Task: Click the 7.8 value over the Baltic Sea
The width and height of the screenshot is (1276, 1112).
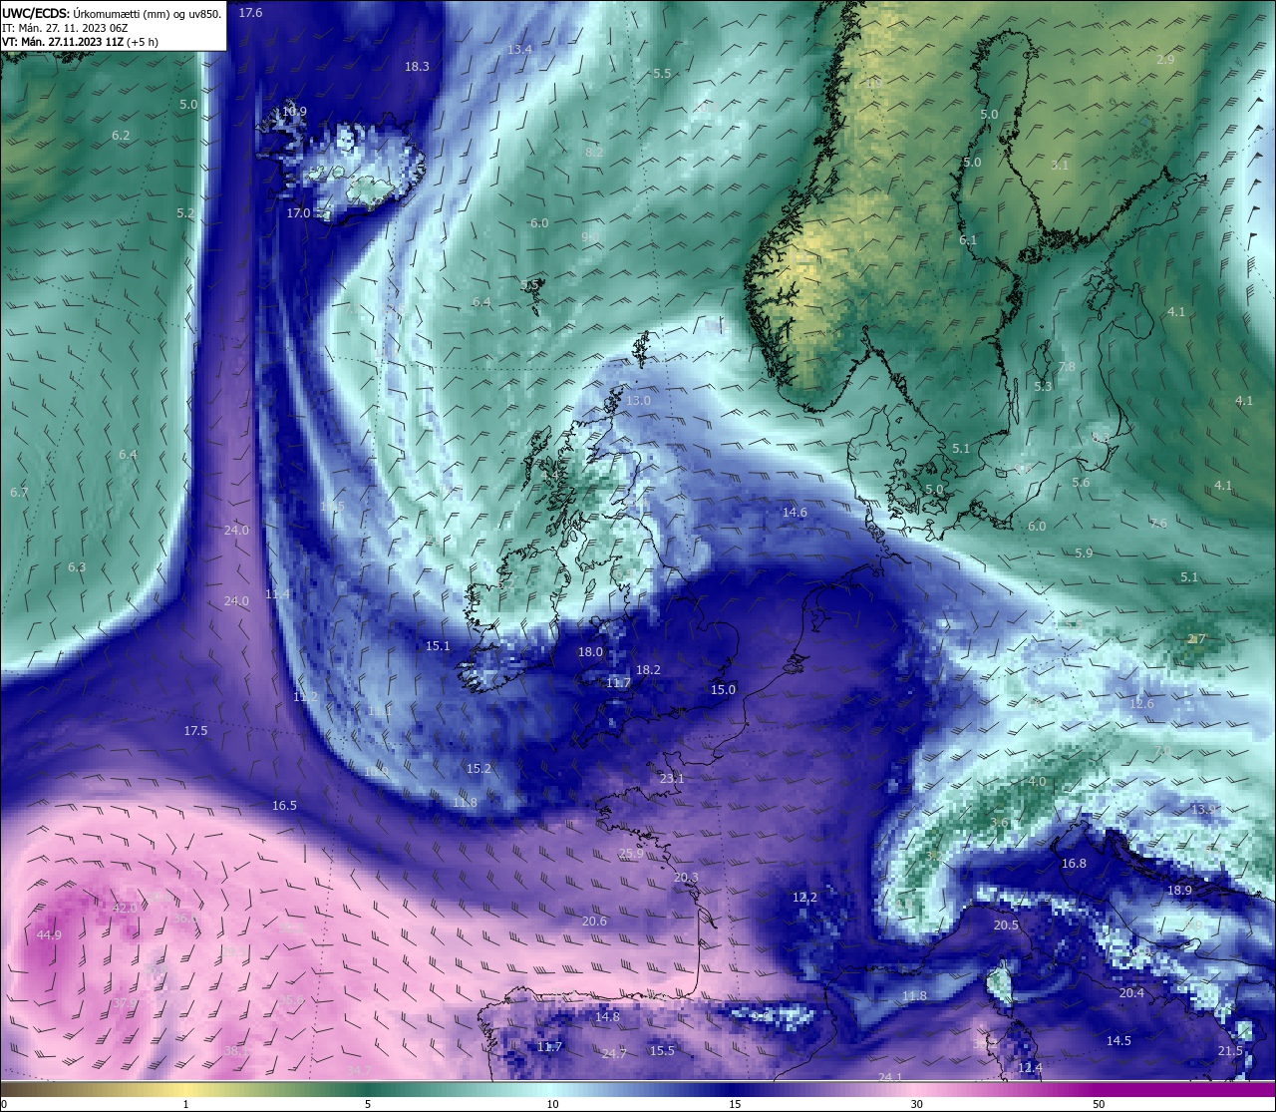Action: pos(1067,367)
